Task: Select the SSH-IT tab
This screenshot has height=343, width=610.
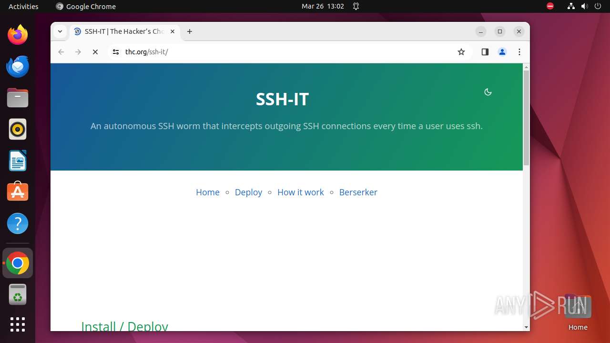Action: [124, 31]
